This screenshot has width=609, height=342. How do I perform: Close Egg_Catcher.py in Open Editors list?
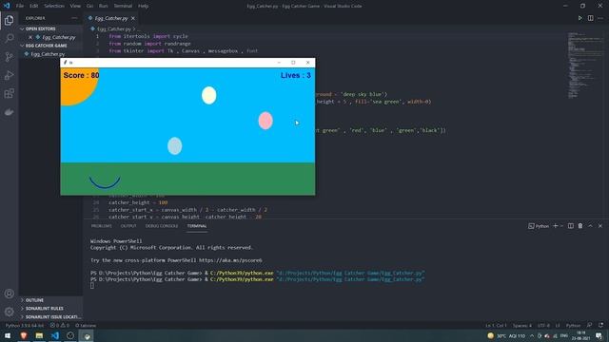(x=30, y=37)
